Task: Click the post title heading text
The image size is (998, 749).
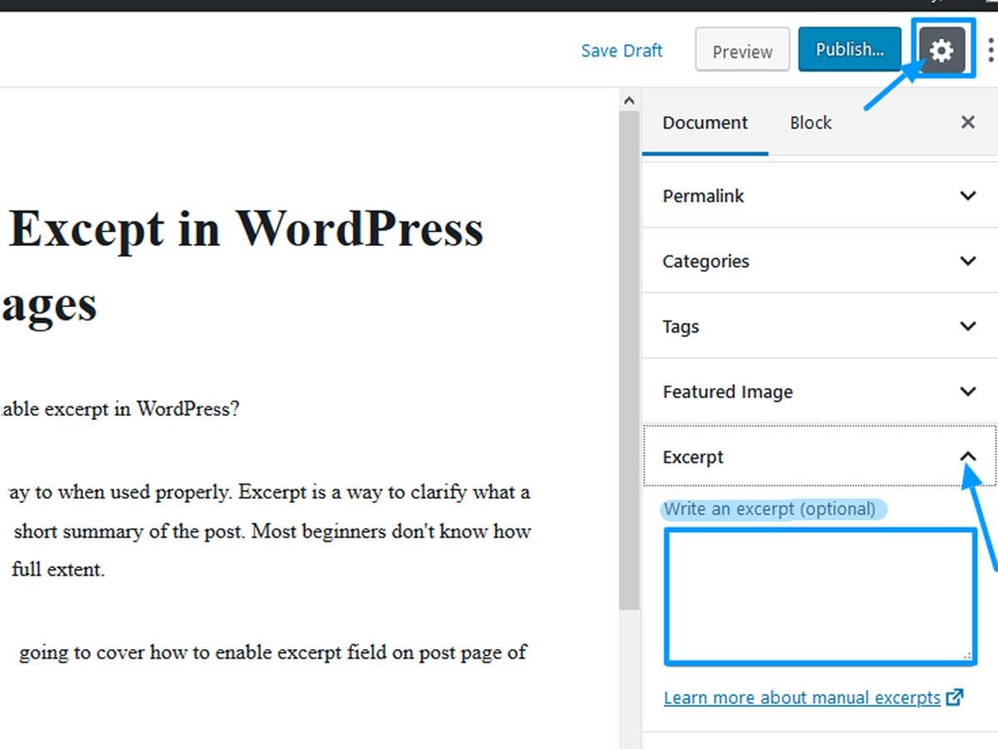Action: pyautogui.click(x=246, y=266)
